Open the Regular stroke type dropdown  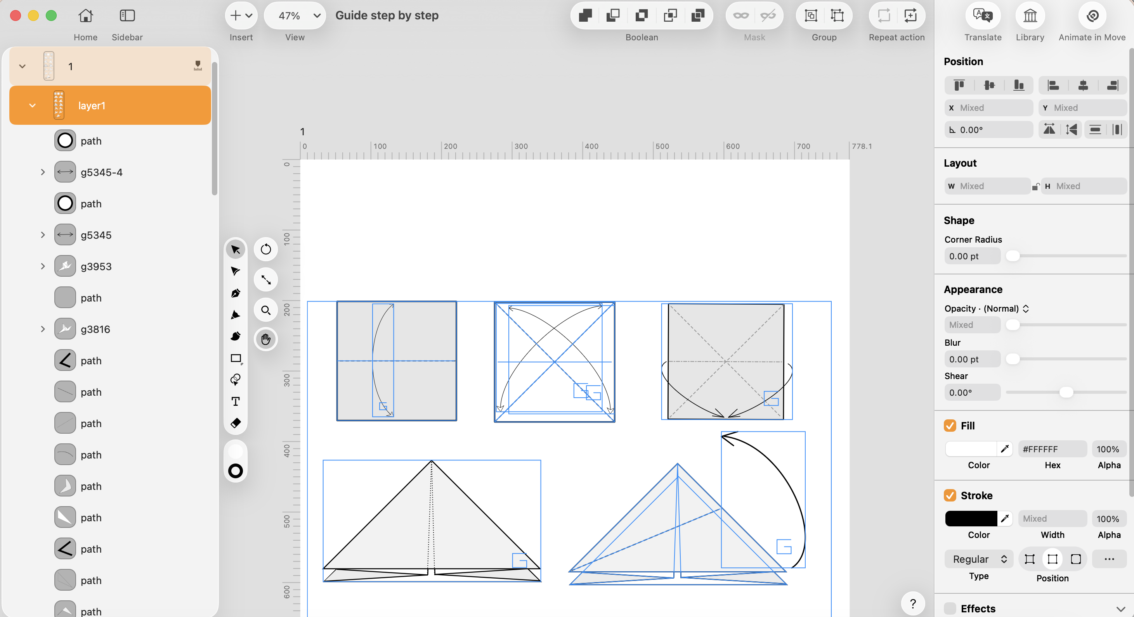979,559
